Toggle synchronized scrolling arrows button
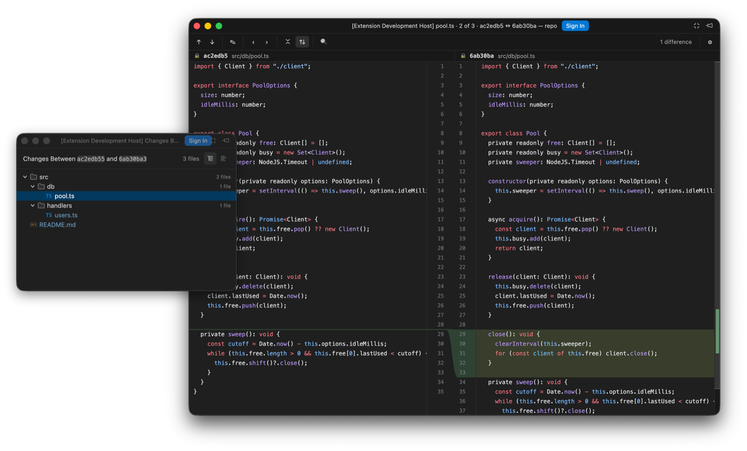Viewport: 747px width, 451px height. [302, 42]
